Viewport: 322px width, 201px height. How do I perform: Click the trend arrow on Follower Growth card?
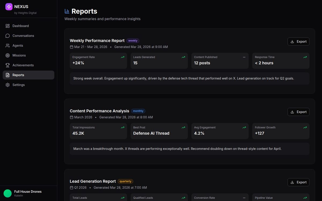(305, 128)
